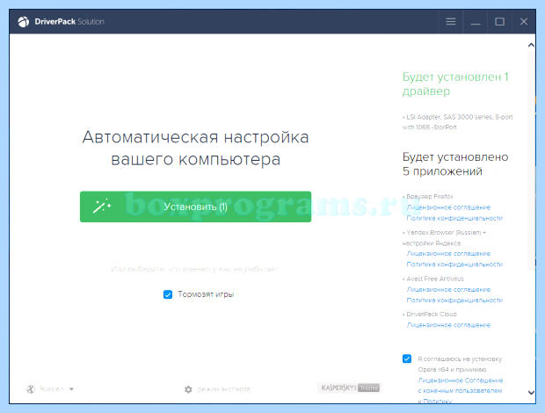Close the DriverPack Solution window
Image resolution: width=545 pixels, height=413 pixels.
coord(524,22)
